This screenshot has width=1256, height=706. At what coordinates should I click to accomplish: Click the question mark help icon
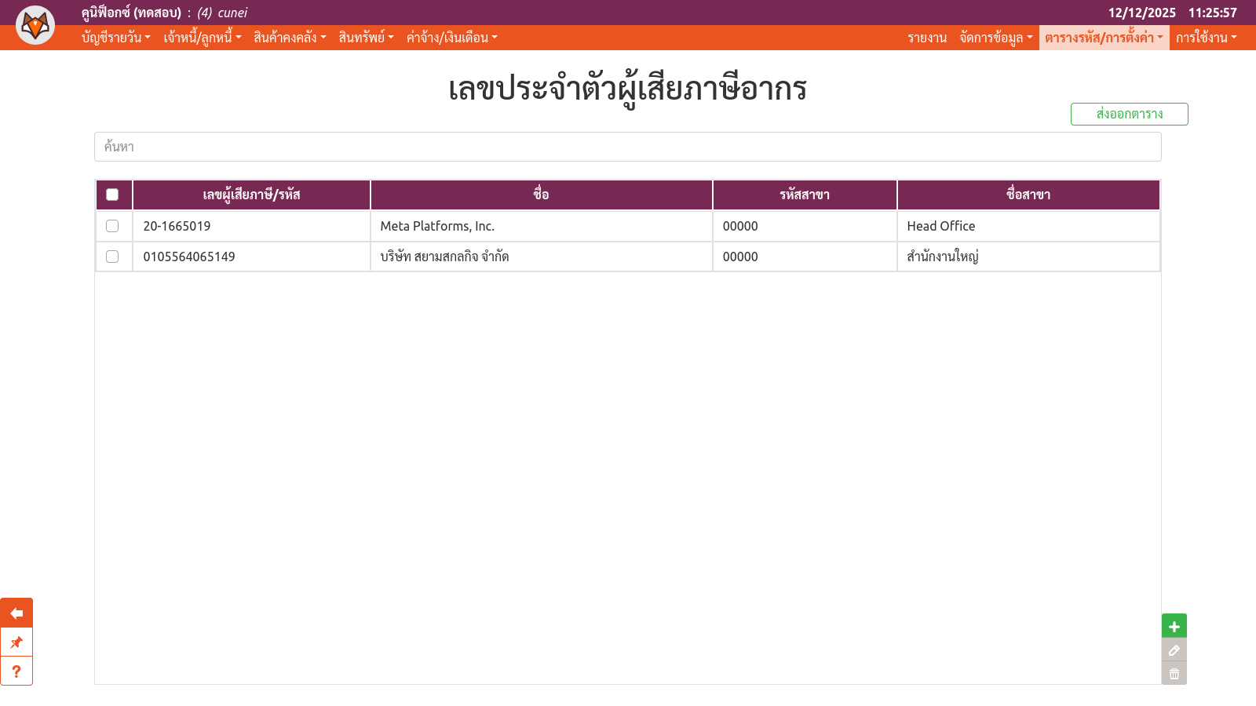(x=16, y=671)
